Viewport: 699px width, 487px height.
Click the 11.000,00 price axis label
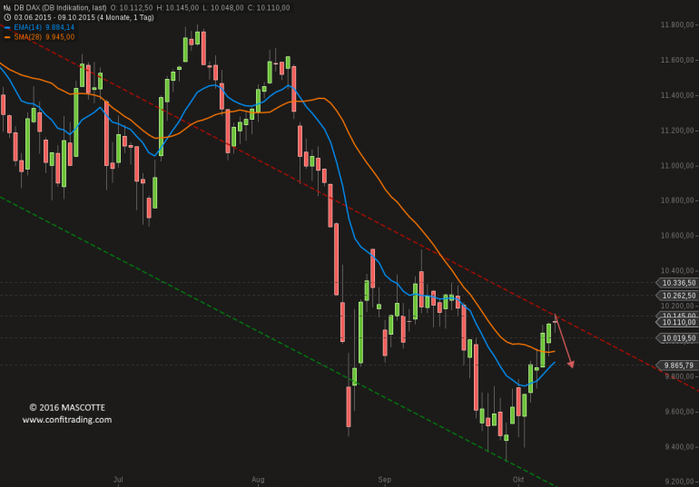coord(677,166)
